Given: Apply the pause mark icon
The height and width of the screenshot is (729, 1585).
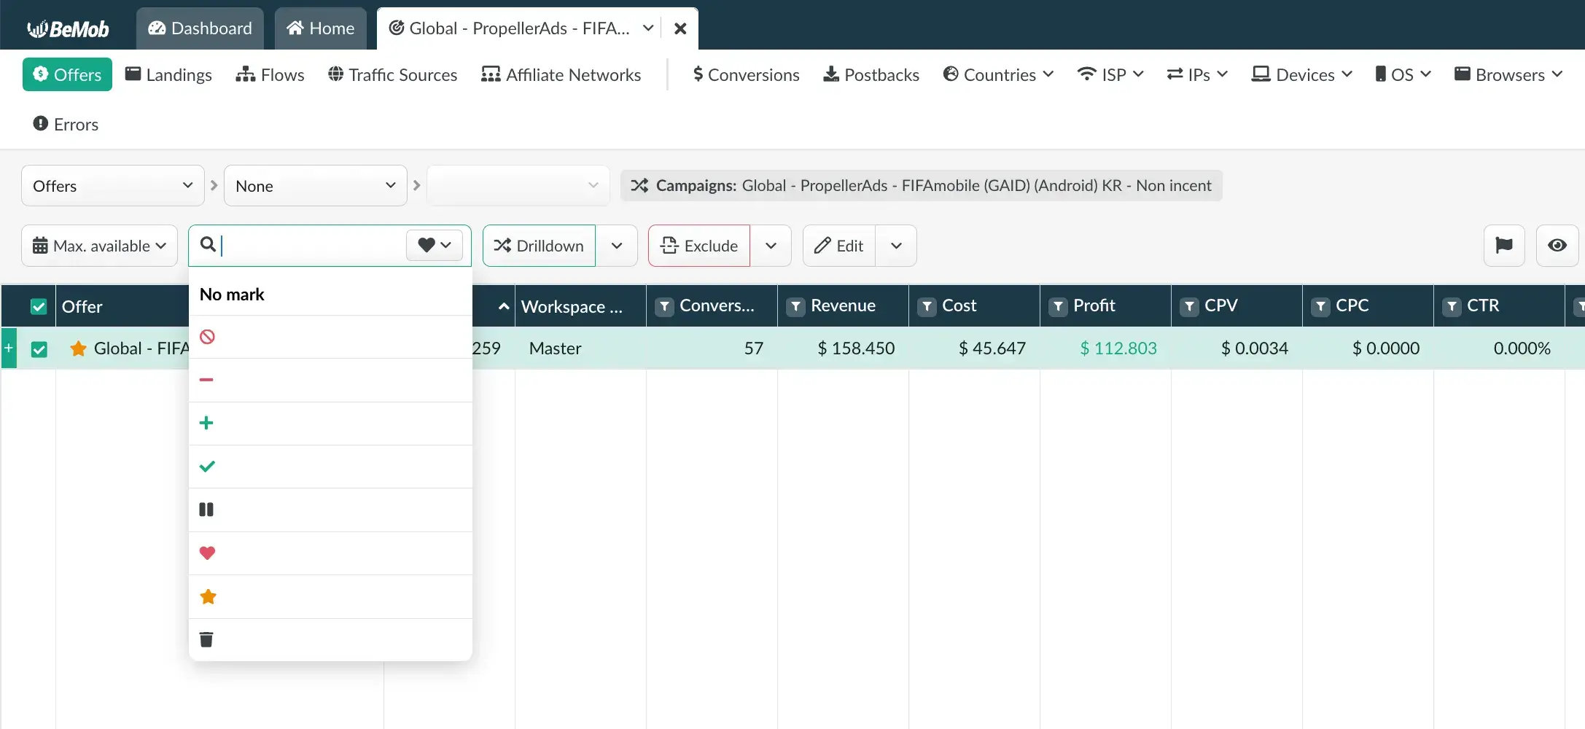Looking at the screenshot, I should point(206,510).
